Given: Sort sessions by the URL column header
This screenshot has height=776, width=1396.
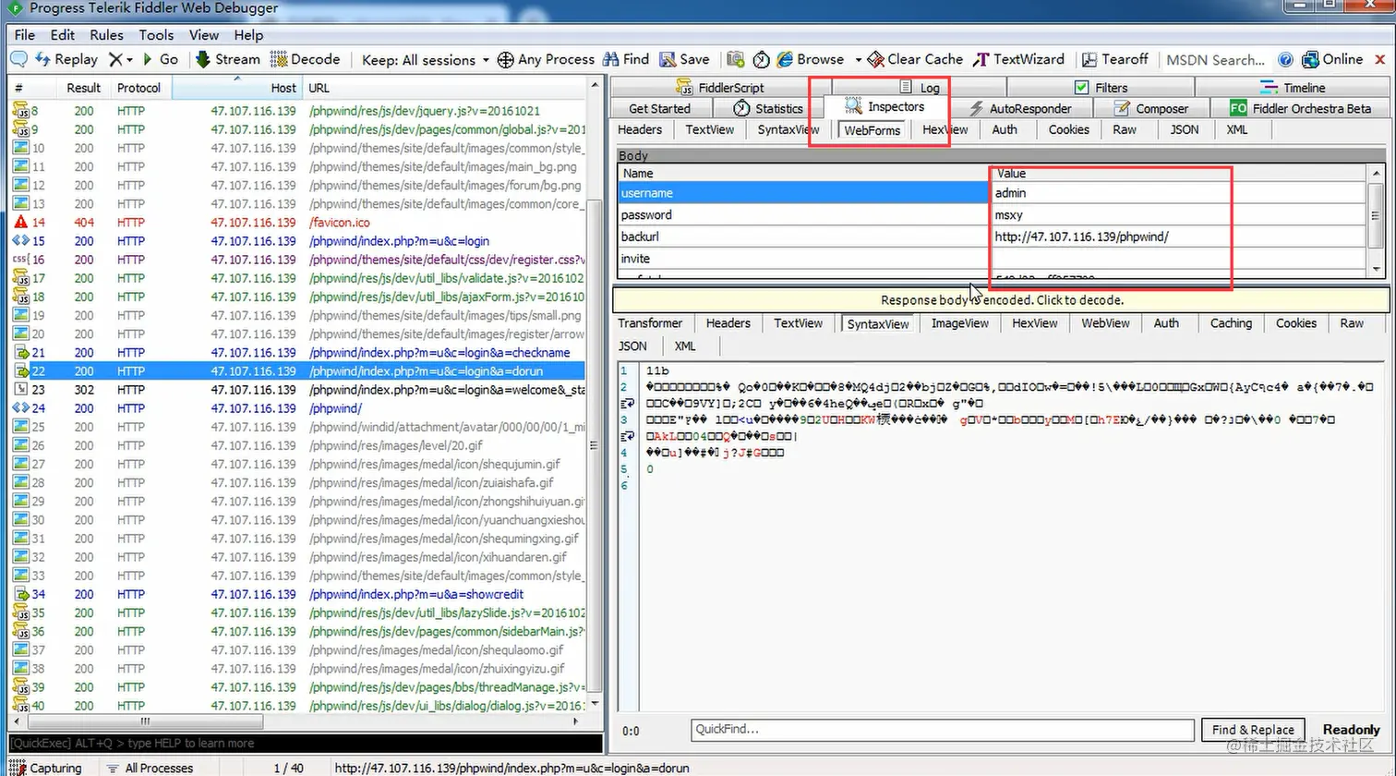Looking at the screenshot, I should (446, 88).
